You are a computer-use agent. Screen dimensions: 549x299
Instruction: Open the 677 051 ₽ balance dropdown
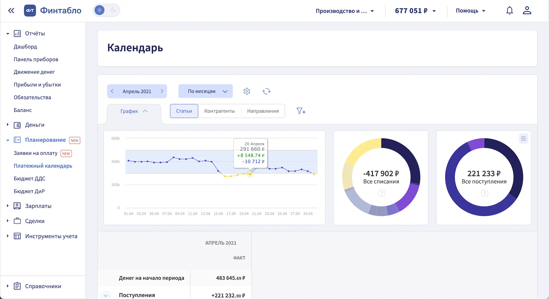(415, 11)
